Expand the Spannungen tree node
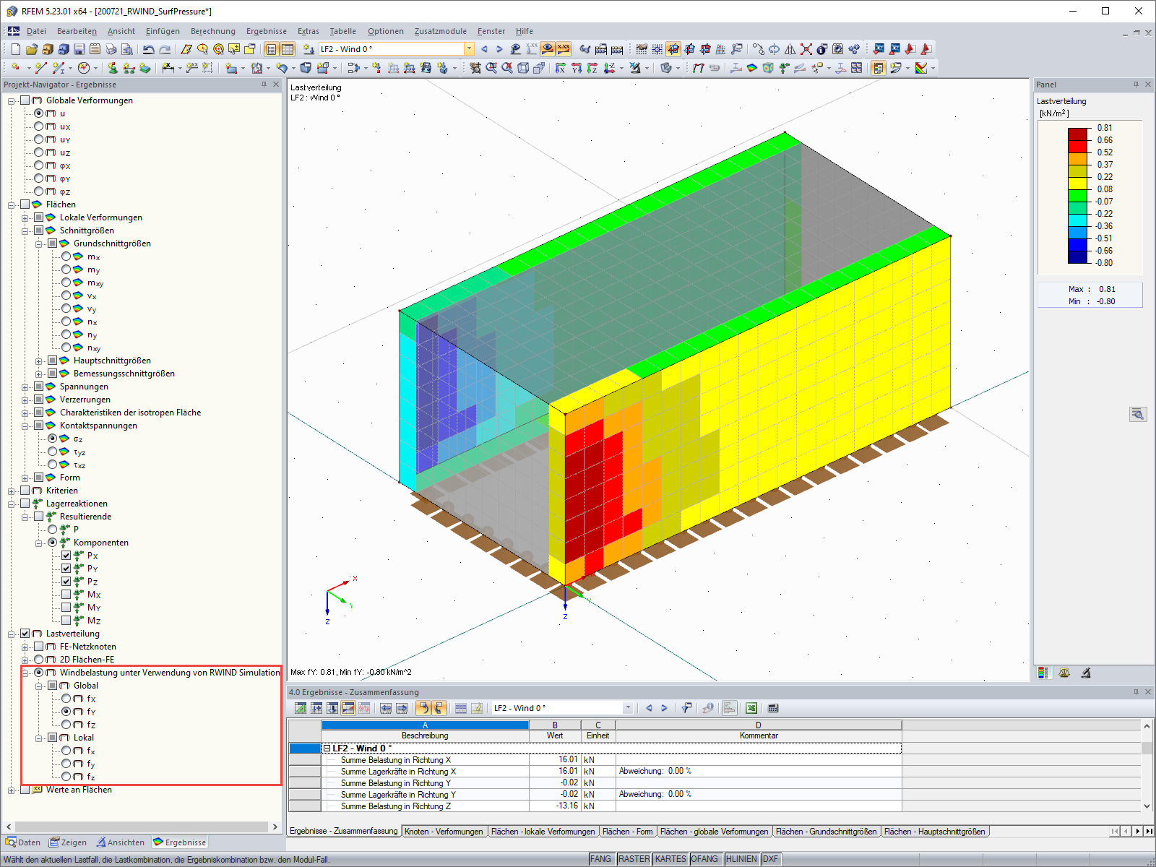This screenshot has width=1156, height=867. [x=25, y=387]
